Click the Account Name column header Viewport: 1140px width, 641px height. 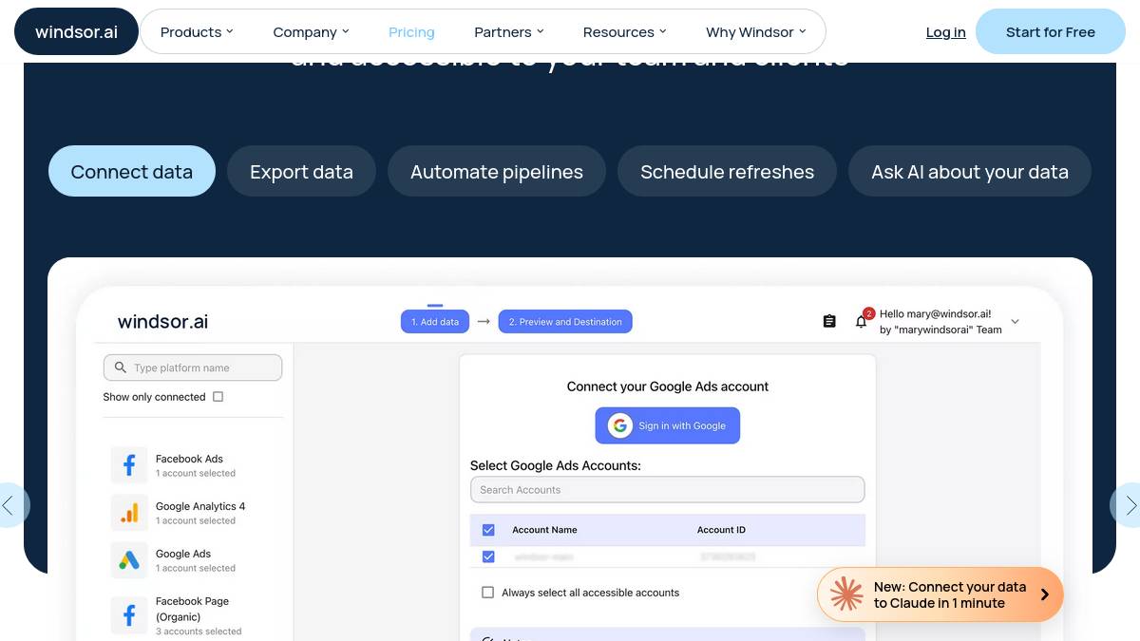click(544, 530)
